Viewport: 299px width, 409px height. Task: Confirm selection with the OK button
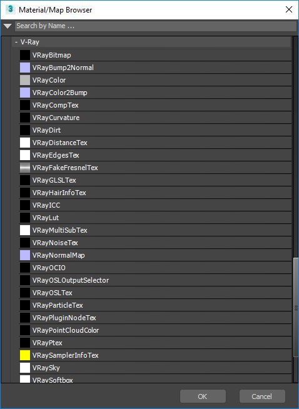pos(203,396)
